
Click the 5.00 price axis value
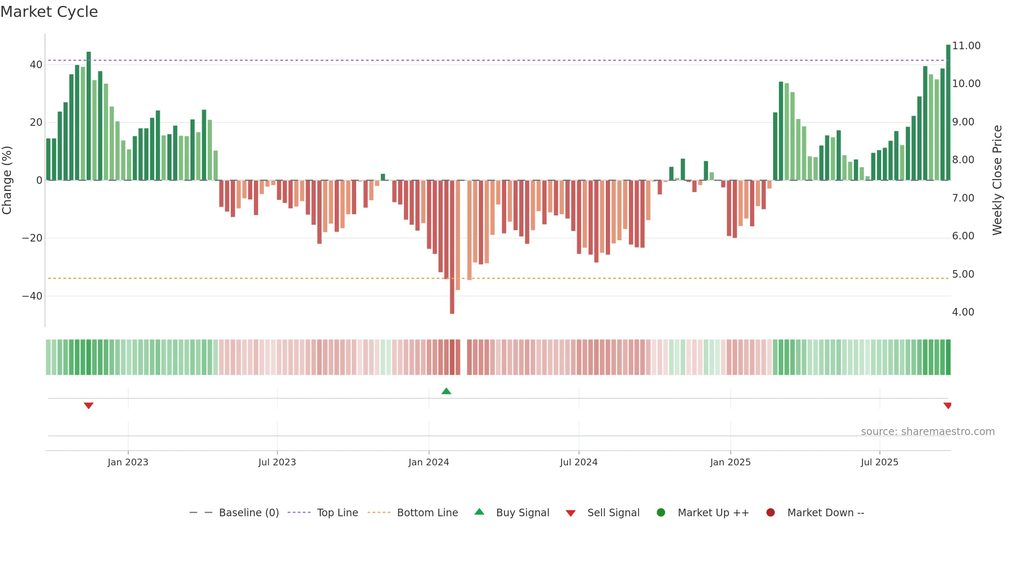(963, 274)
